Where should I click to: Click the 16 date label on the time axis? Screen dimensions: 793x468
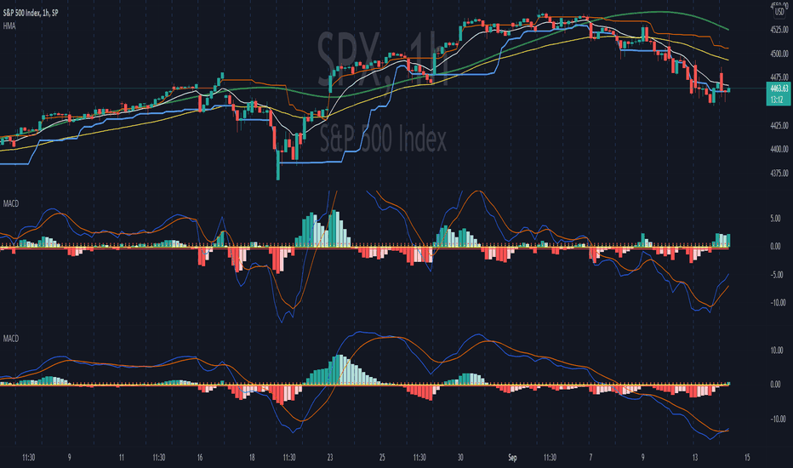(200, 458)
